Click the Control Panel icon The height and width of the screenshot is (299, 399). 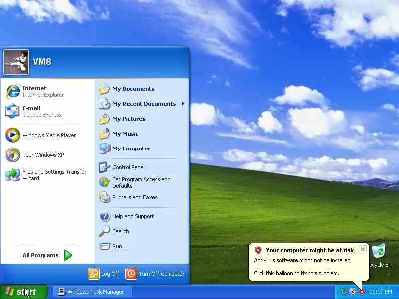pos(104,167)
